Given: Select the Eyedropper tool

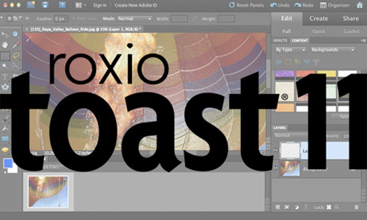Looking at the screenshot, I should 15,45.
